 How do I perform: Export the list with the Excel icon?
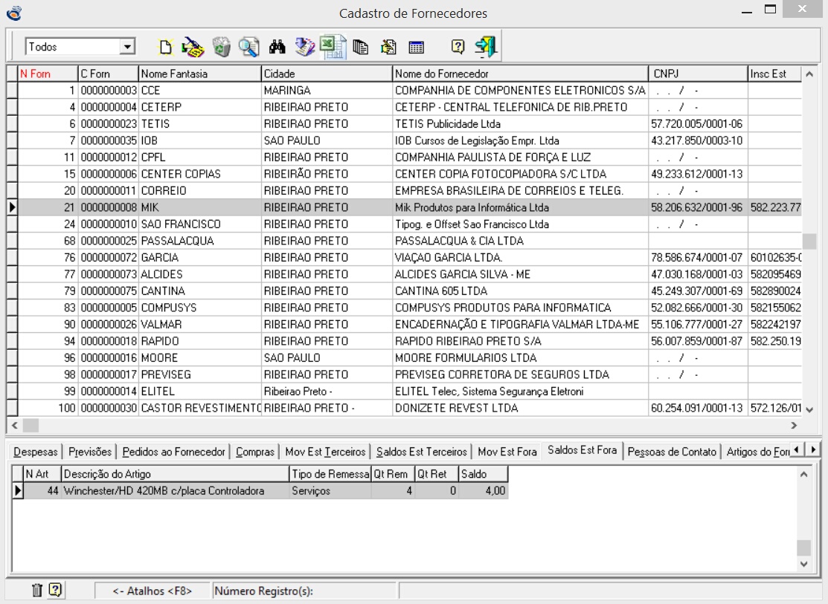click(x=333, y=47)
